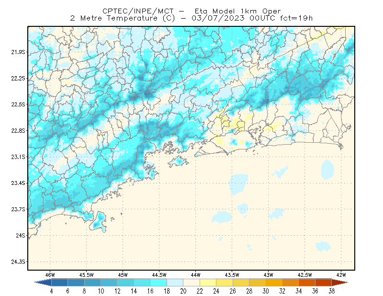Click the 44W longitude tick label
Image resolution: width=383 pixels, height=296 pixels.
pyautogui.click(x=195, y=275)
